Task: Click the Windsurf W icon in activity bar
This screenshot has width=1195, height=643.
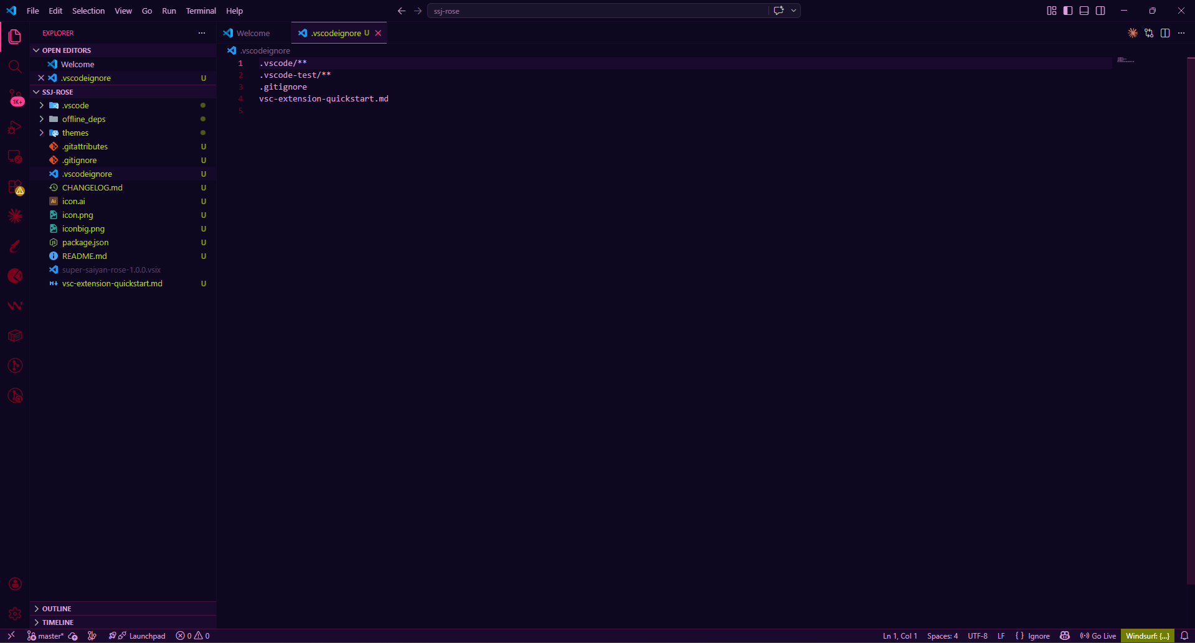Action: 15,306
